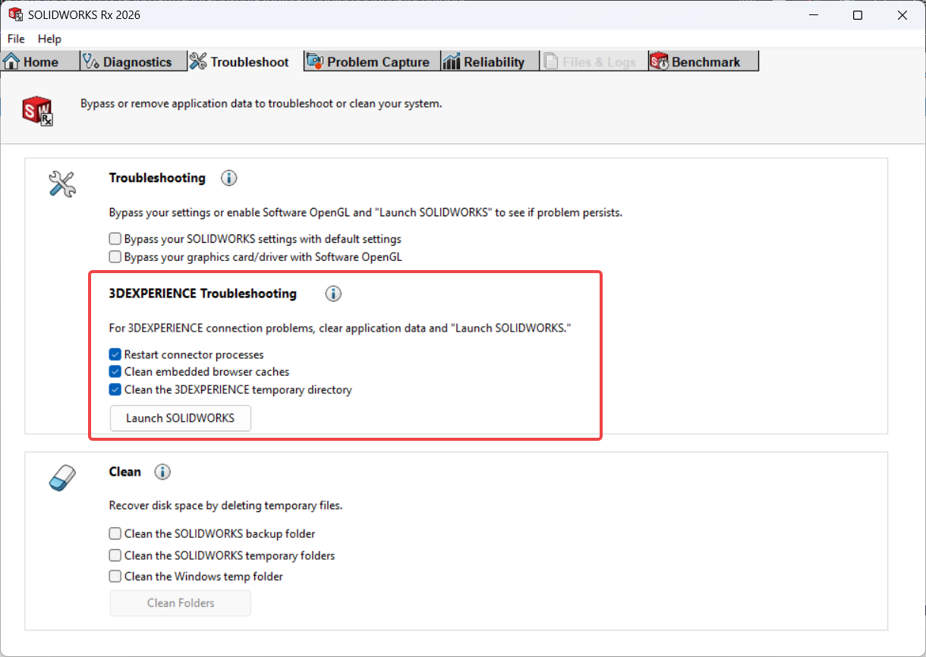926x657 pixels.
Task: Uncheck Restart connector processes
Action: pyautogui.click(x=187, y=354)
